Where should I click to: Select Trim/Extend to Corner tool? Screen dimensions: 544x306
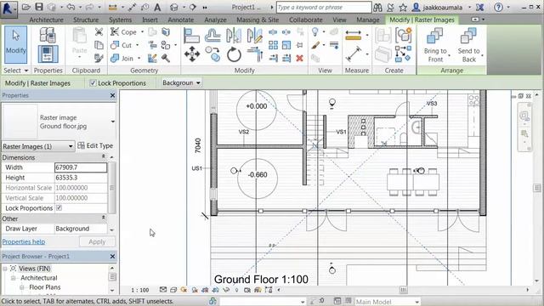coord(255,54)
